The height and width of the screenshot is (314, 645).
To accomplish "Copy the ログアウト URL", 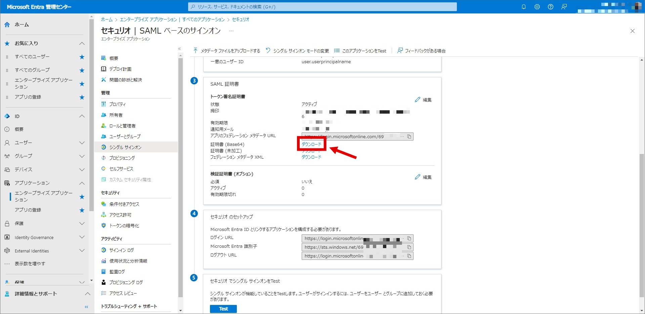I will pos(409,256).
